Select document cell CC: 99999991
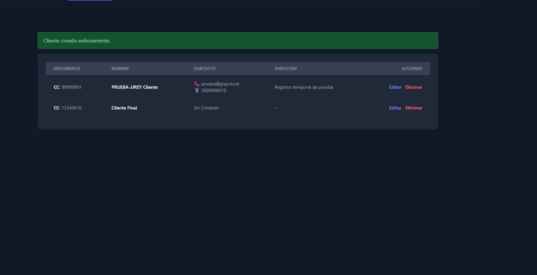This screenshot has width=537, height=275. pos(67,87)
